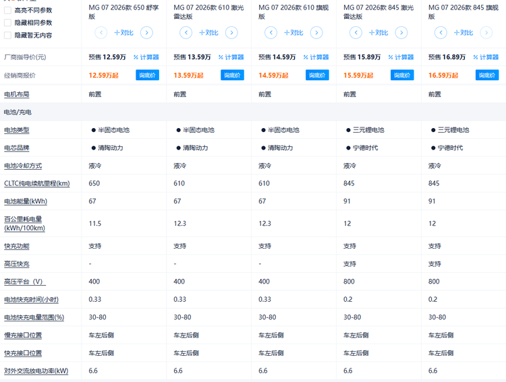Open the 电池类型 parameter link

(17, 130)
